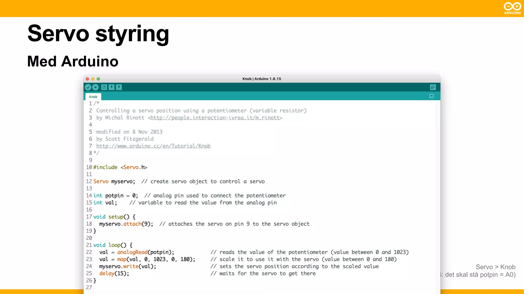This screenshot has width=524, height=294.
Task: Create a new sketch using New icon
Action: (104, 87)
